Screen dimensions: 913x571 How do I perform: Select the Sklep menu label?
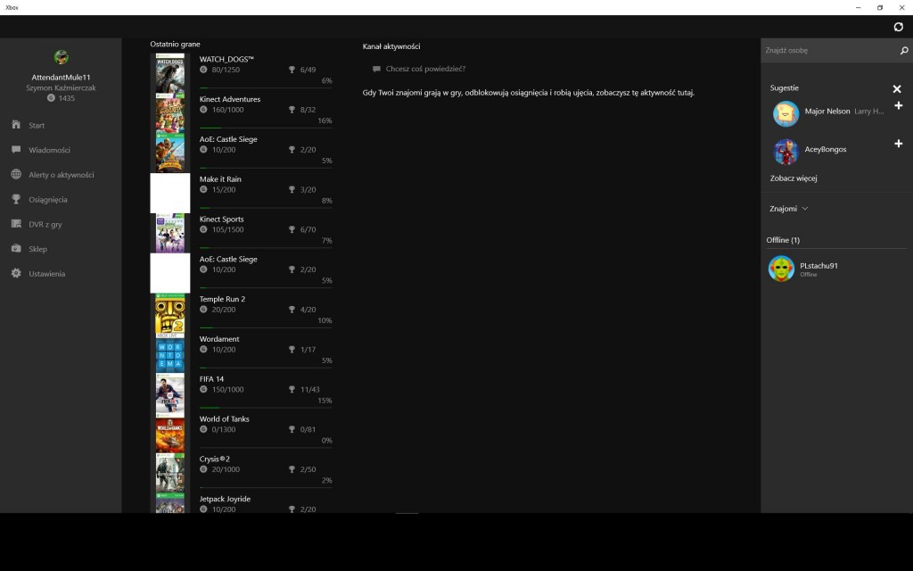pyautogui.click(x=37, y=250)
